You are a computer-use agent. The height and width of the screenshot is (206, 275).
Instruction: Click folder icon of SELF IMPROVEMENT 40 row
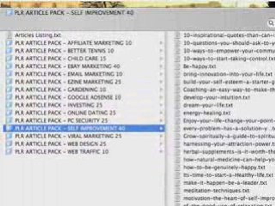point(9,128)
